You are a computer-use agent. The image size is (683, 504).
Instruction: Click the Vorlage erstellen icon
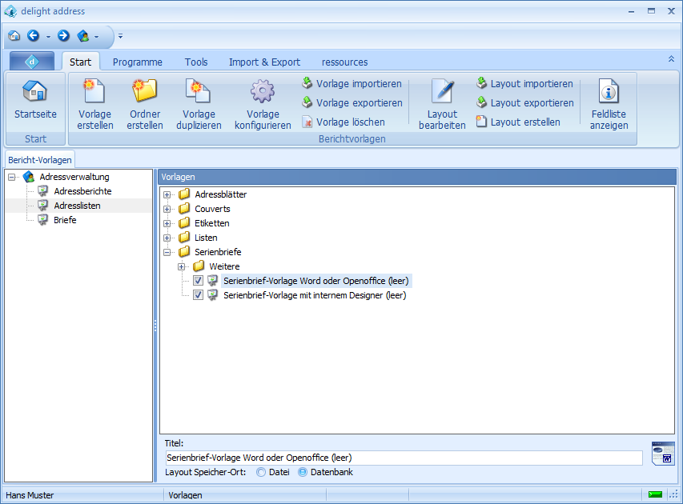[95, 91]
